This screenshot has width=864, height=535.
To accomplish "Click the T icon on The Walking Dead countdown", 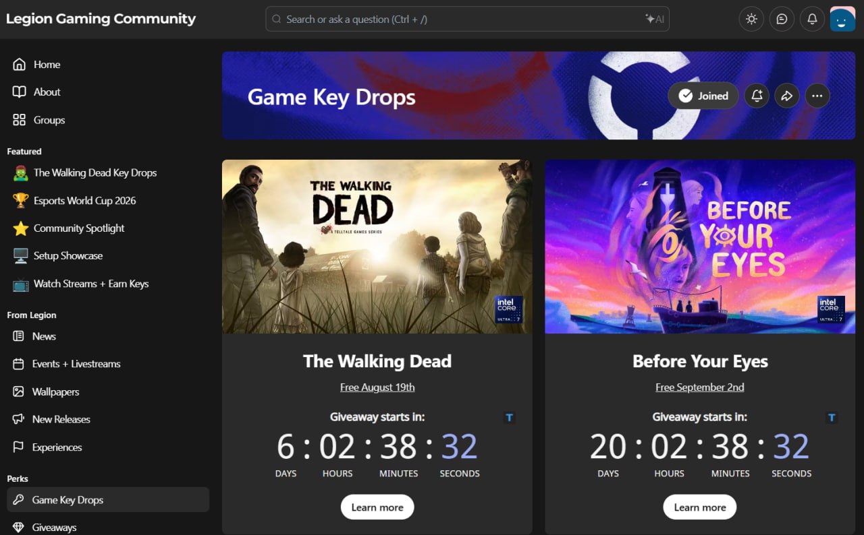I will [x=510, y=418].
